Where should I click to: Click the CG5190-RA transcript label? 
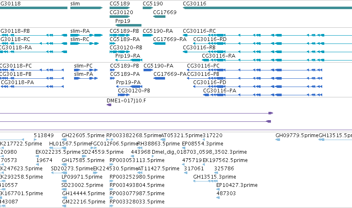(x=158, y=31)
